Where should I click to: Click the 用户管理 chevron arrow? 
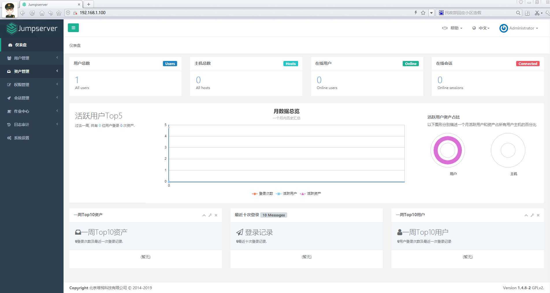(57, 58)
